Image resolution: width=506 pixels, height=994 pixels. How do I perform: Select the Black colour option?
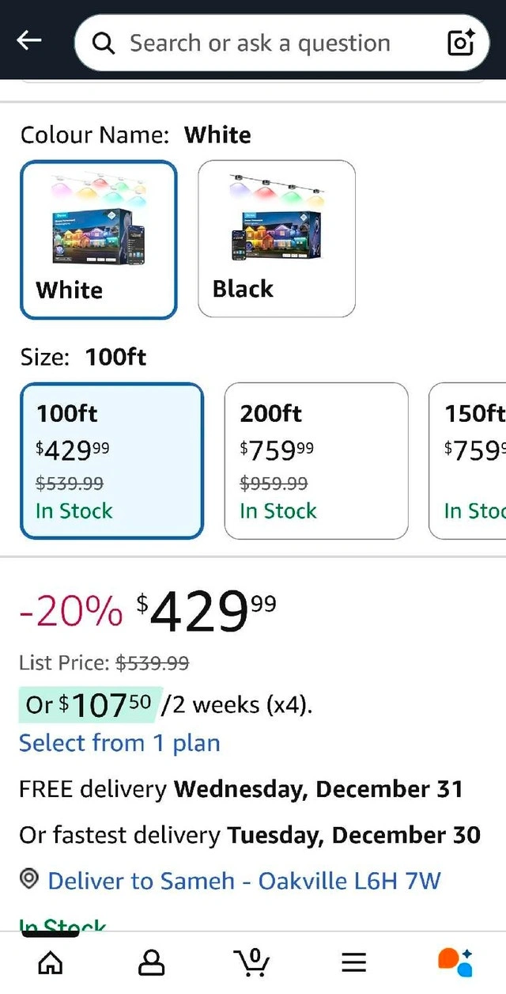[276, 239]
